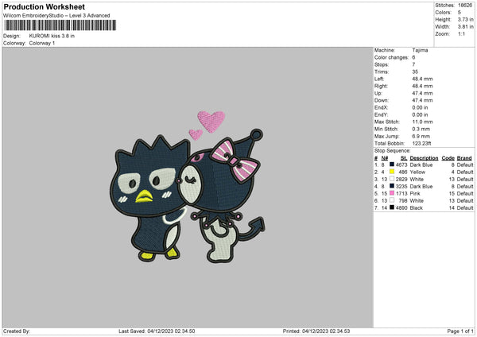The height and width of the screenshot is (337, 477).
Task: Click the 'Description' column header
Action: click(x=424, y=158)
